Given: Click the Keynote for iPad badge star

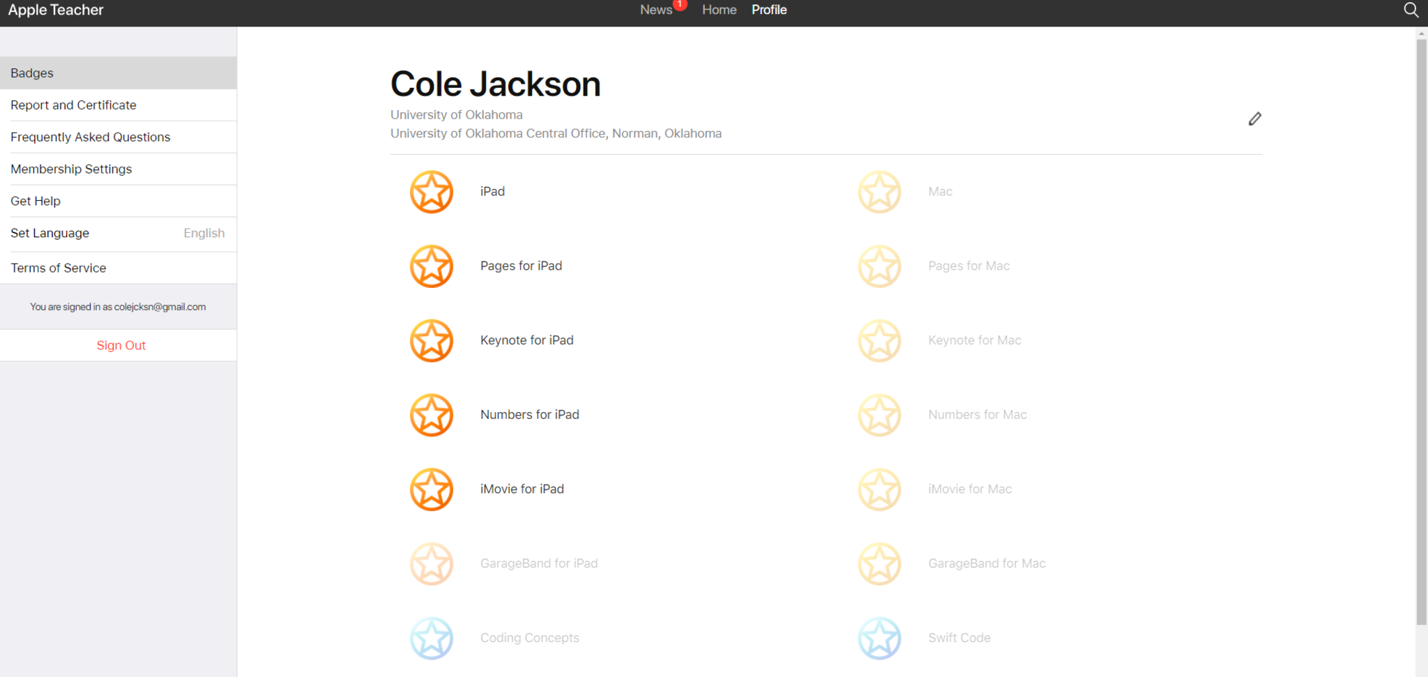Looking at the screenshot, I should [x=432, y=341].
